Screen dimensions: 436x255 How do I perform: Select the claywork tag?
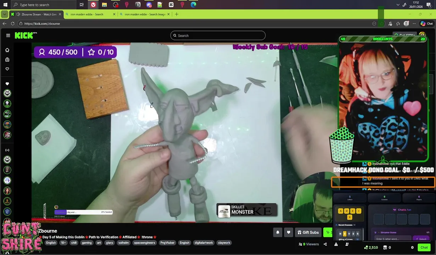click(224, 243)
